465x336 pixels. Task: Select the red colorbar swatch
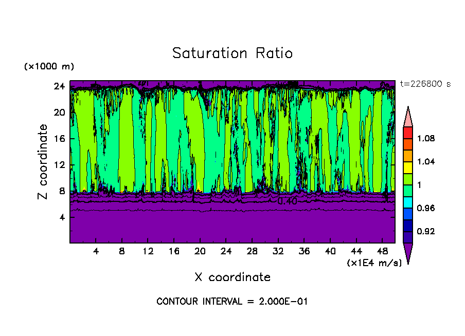point(408,132)
